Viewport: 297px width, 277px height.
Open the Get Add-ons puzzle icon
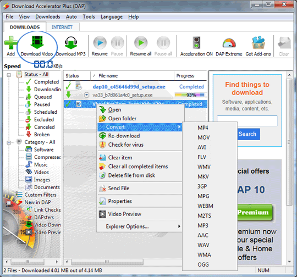pyautogui.click(x=258, y=43)
